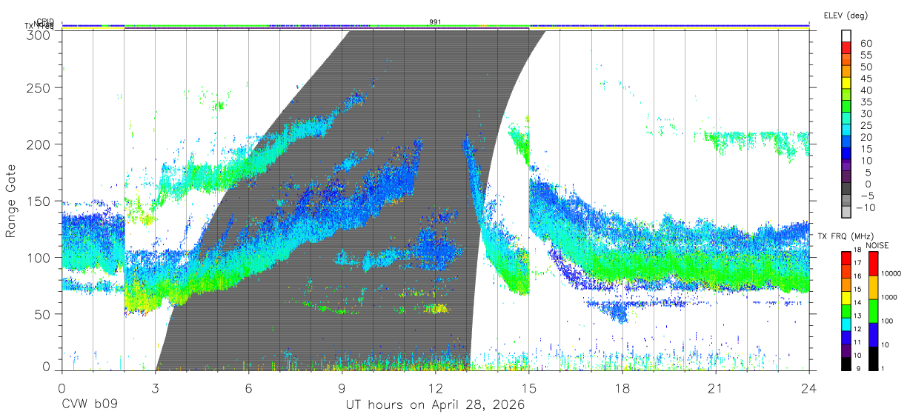Viewport: 910px width, 420px height.
Task: Click the x-axis tick label '12'
Action: tap(436, 387)
